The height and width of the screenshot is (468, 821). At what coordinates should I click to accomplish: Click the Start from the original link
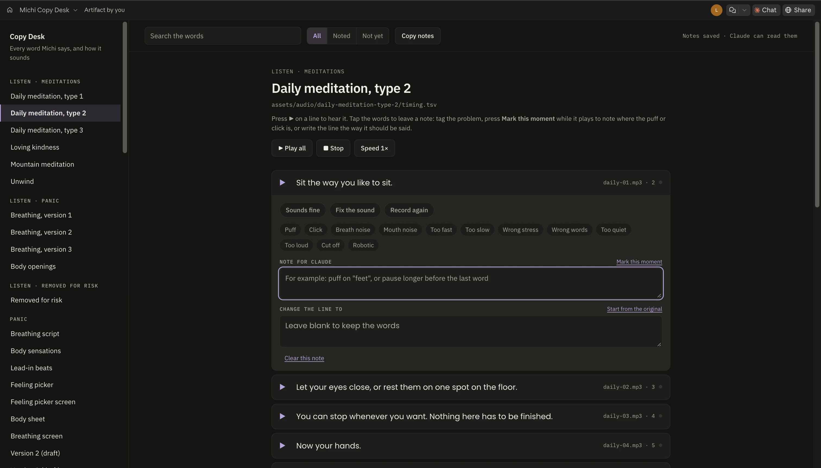pos(634,309)
